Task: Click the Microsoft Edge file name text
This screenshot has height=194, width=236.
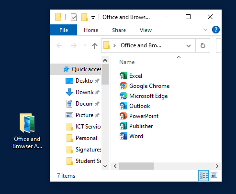Action: (148, 96)
